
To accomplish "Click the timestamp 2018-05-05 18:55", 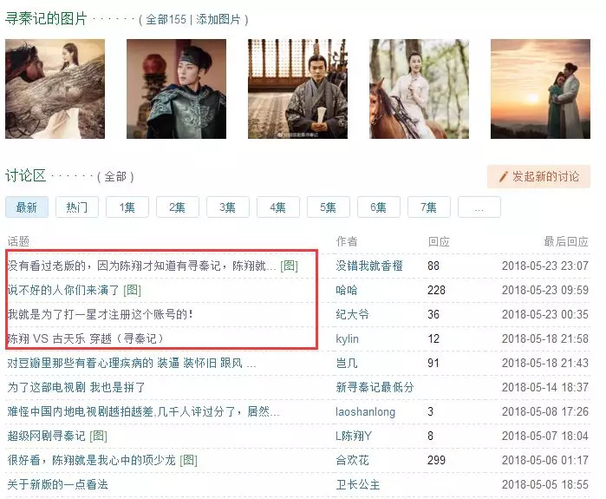I will [x=545, y=484].
